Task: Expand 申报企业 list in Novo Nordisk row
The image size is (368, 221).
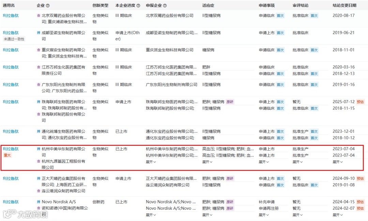Action: click(151, 215)
